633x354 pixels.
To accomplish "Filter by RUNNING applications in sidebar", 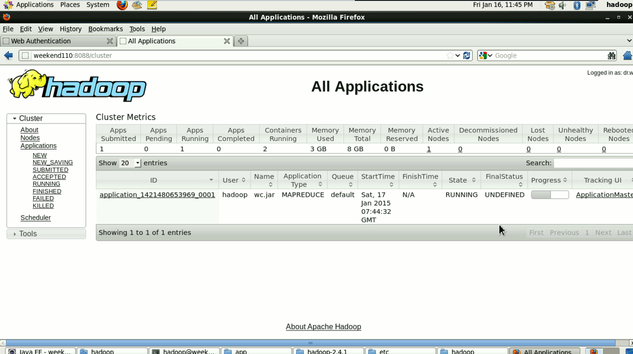I will tap(46, 184).
